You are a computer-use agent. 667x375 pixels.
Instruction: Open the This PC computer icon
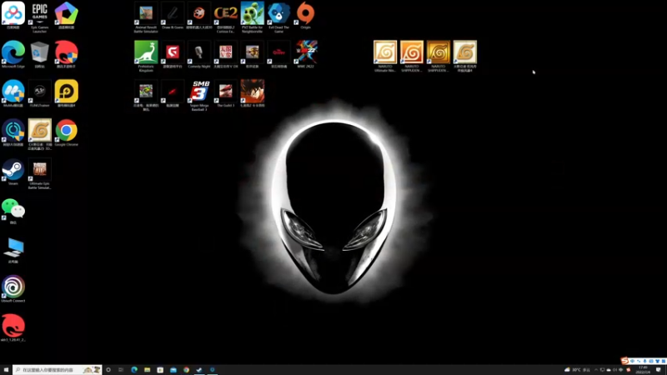tap(13, 251)
